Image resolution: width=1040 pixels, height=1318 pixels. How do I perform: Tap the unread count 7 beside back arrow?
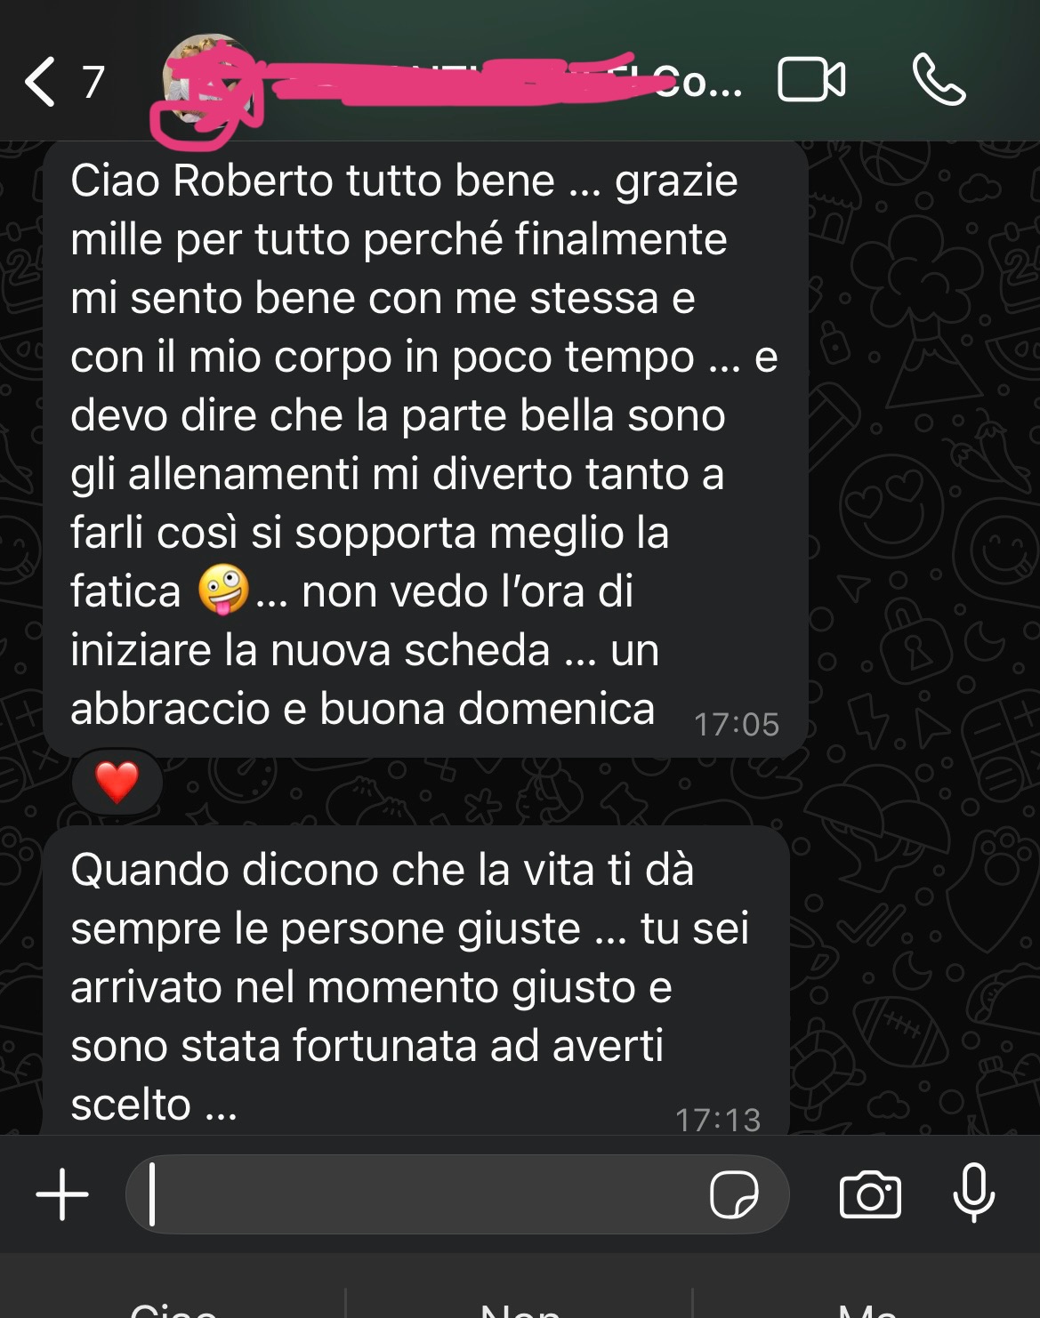93,83
